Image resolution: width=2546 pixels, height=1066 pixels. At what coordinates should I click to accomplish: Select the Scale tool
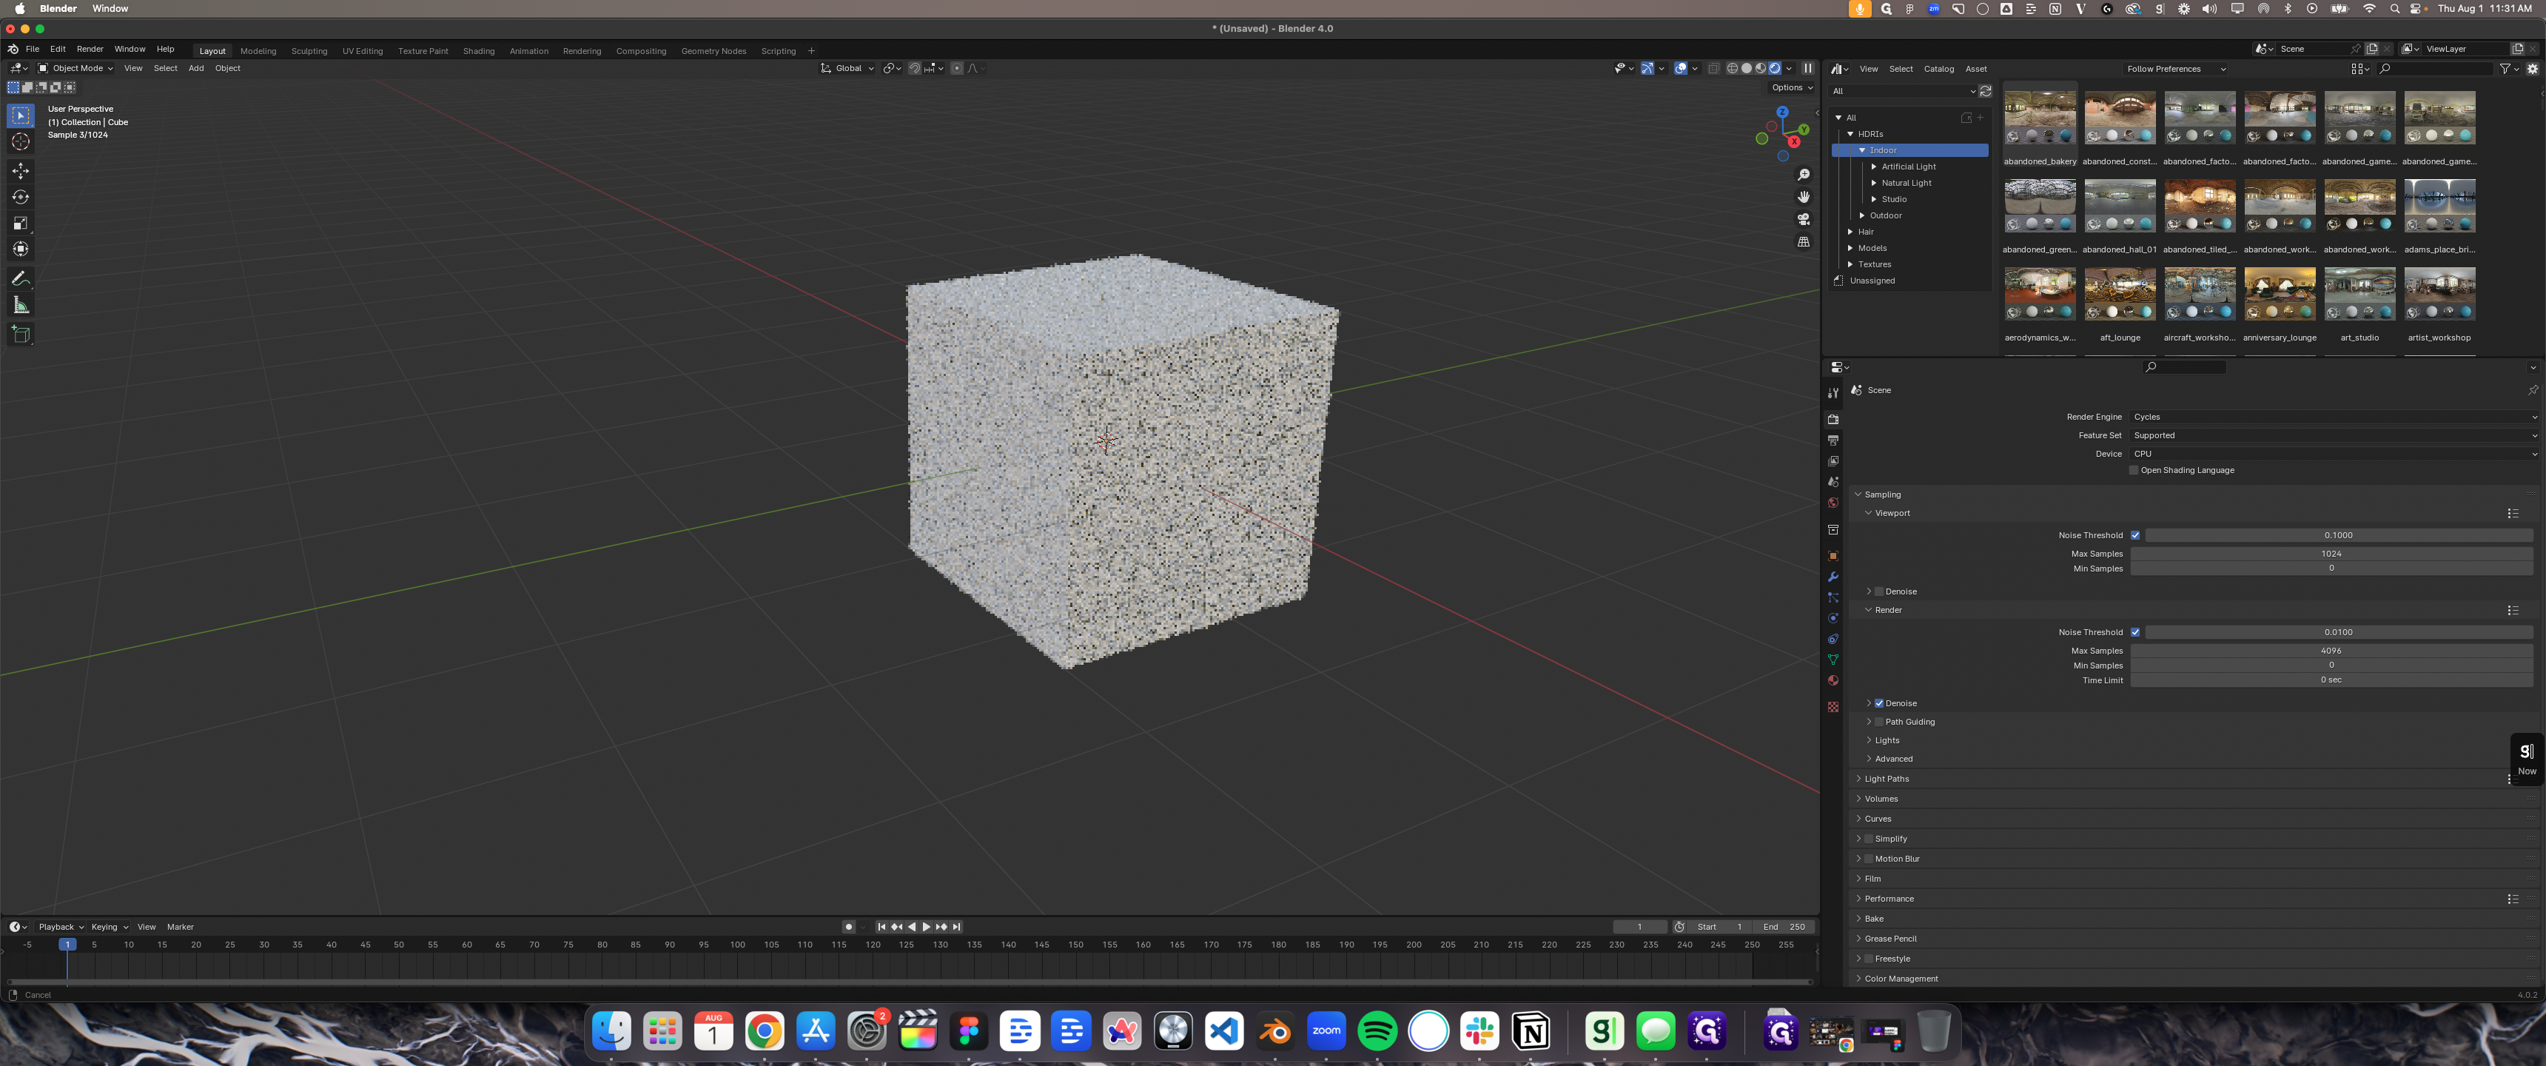21,223
